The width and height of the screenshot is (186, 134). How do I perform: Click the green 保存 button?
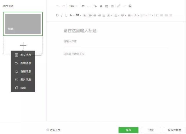128,130
